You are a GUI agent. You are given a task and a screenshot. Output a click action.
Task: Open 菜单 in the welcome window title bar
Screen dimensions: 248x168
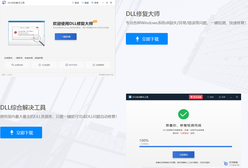click(95, 3)
